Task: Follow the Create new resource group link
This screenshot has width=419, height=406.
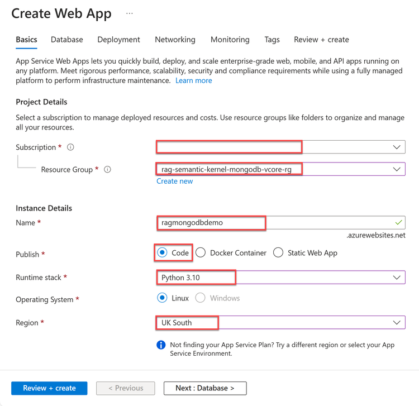Action: point(174,181)
